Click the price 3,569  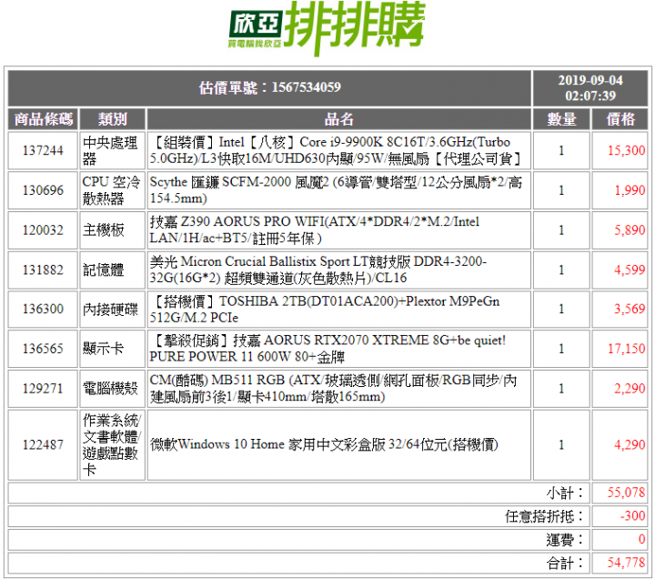(x=630, y=309)
